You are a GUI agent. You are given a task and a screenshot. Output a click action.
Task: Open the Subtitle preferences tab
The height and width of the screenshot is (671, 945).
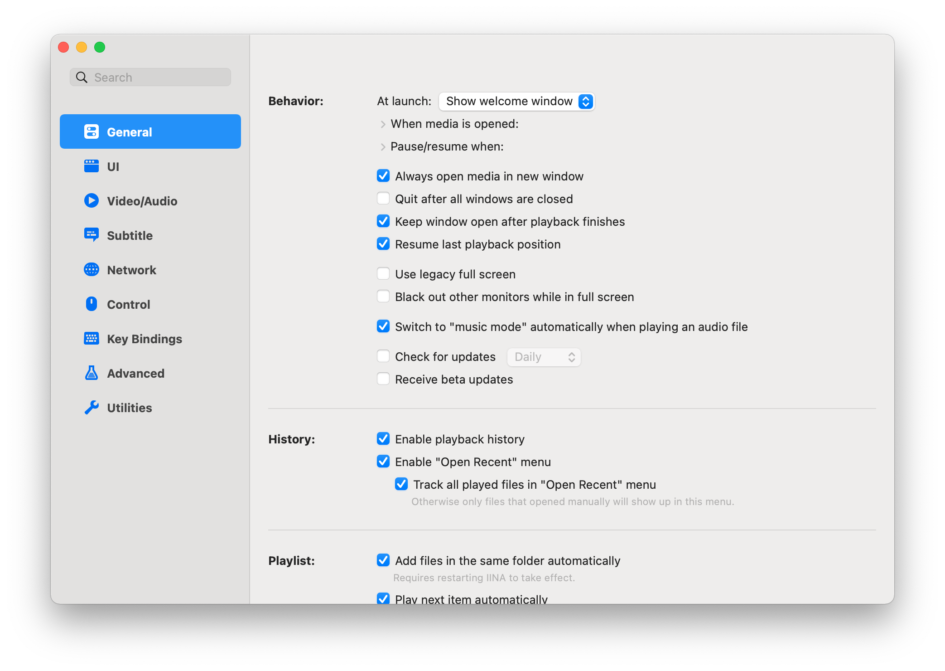130,235
